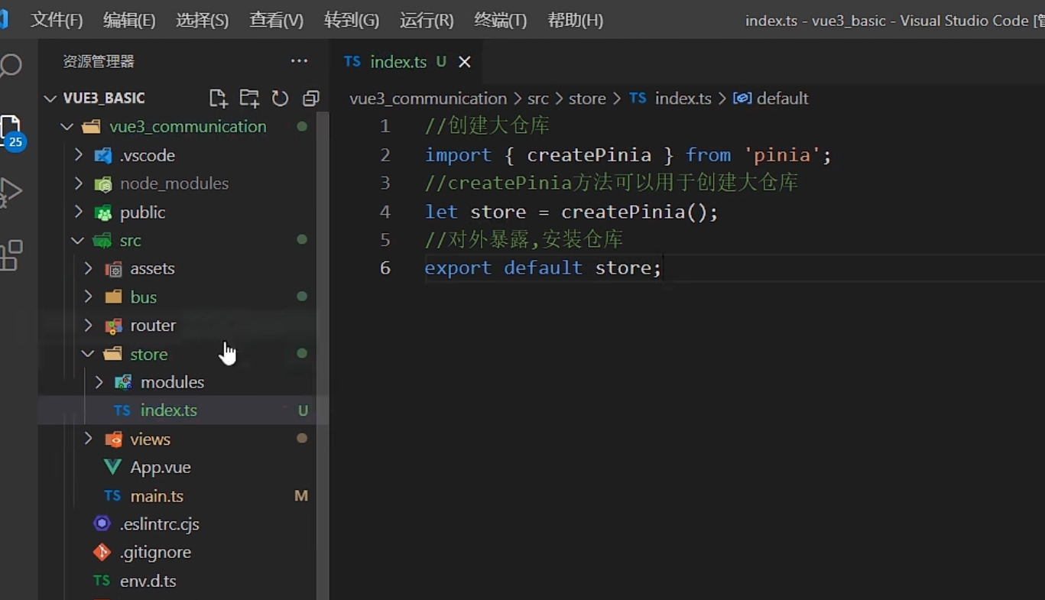
Task: Open explorer more actions ellipsis menu
Action: pos(299,61)
